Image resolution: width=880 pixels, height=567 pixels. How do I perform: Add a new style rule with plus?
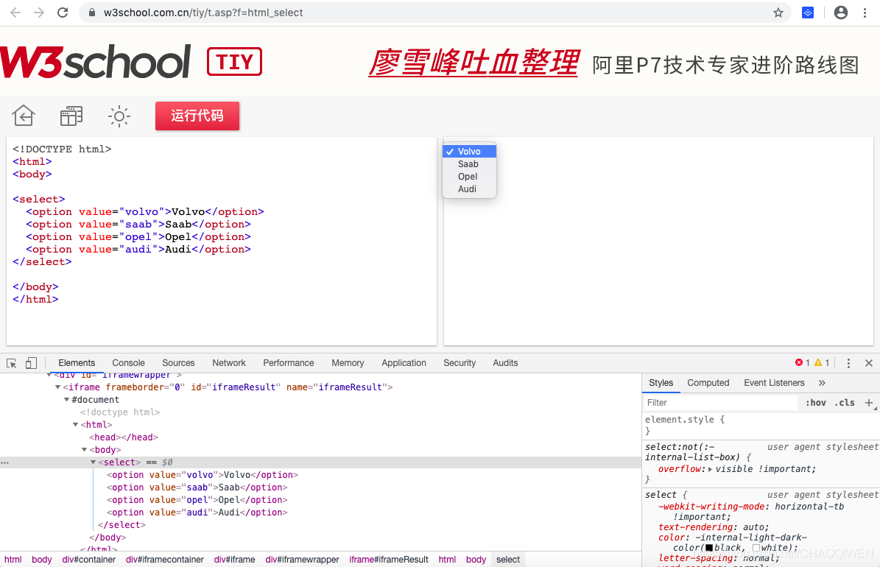(x=869, y=403)
